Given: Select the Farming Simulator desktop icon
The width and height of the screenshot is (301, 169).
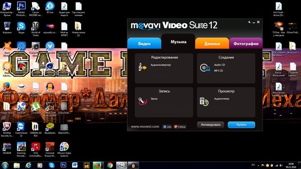Looking at the screenshot, I should [21, 150].
